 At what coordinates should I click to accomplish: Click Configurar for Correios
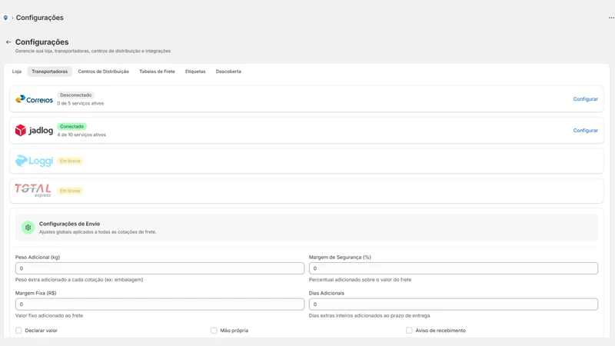coord(585,99)
